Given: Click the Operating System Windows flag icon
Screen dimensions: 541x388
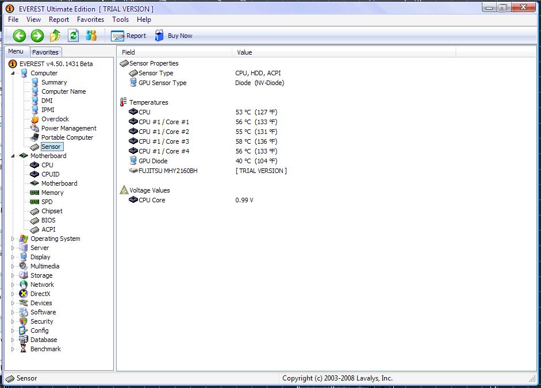Looking at the screenshot, I should click(x=24, y=239).
